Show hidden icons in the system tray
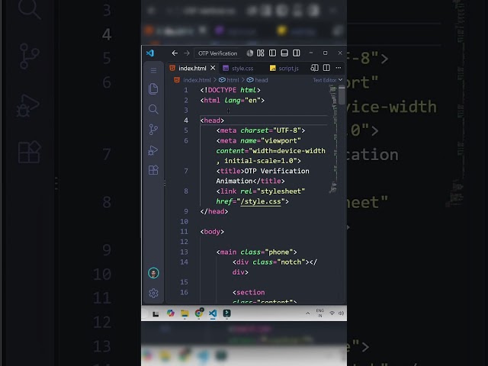 (x=307, y=313)
